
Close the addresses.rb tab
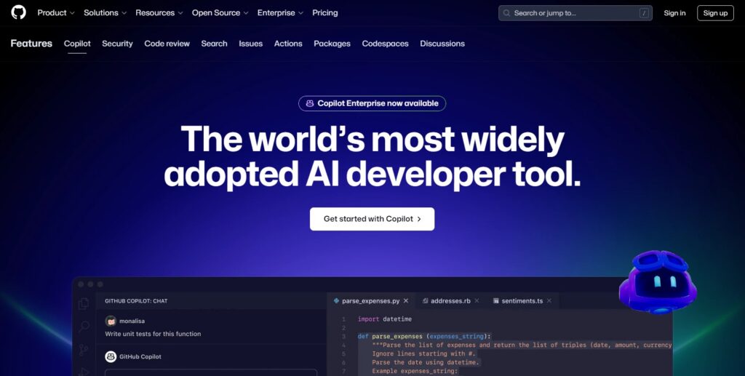[x=477, y=301]
